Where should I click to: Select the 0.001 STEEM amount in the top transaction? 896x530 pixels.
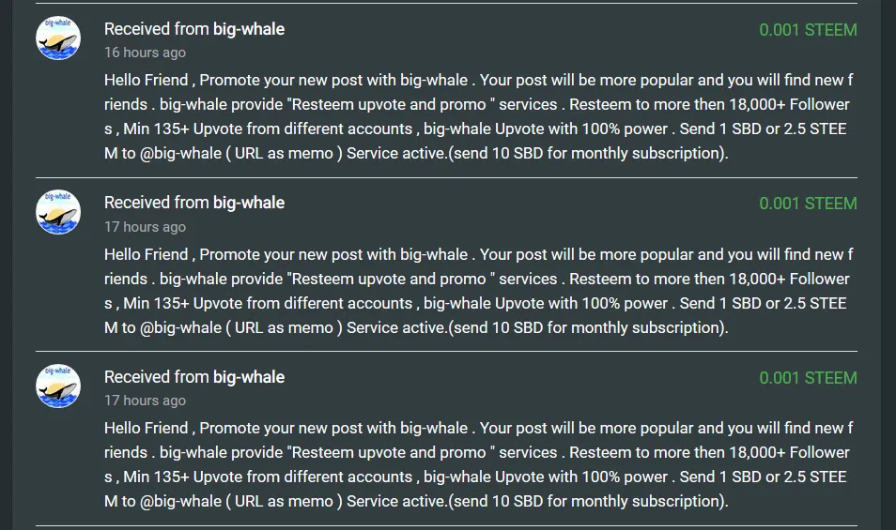(x=808, y=30)
